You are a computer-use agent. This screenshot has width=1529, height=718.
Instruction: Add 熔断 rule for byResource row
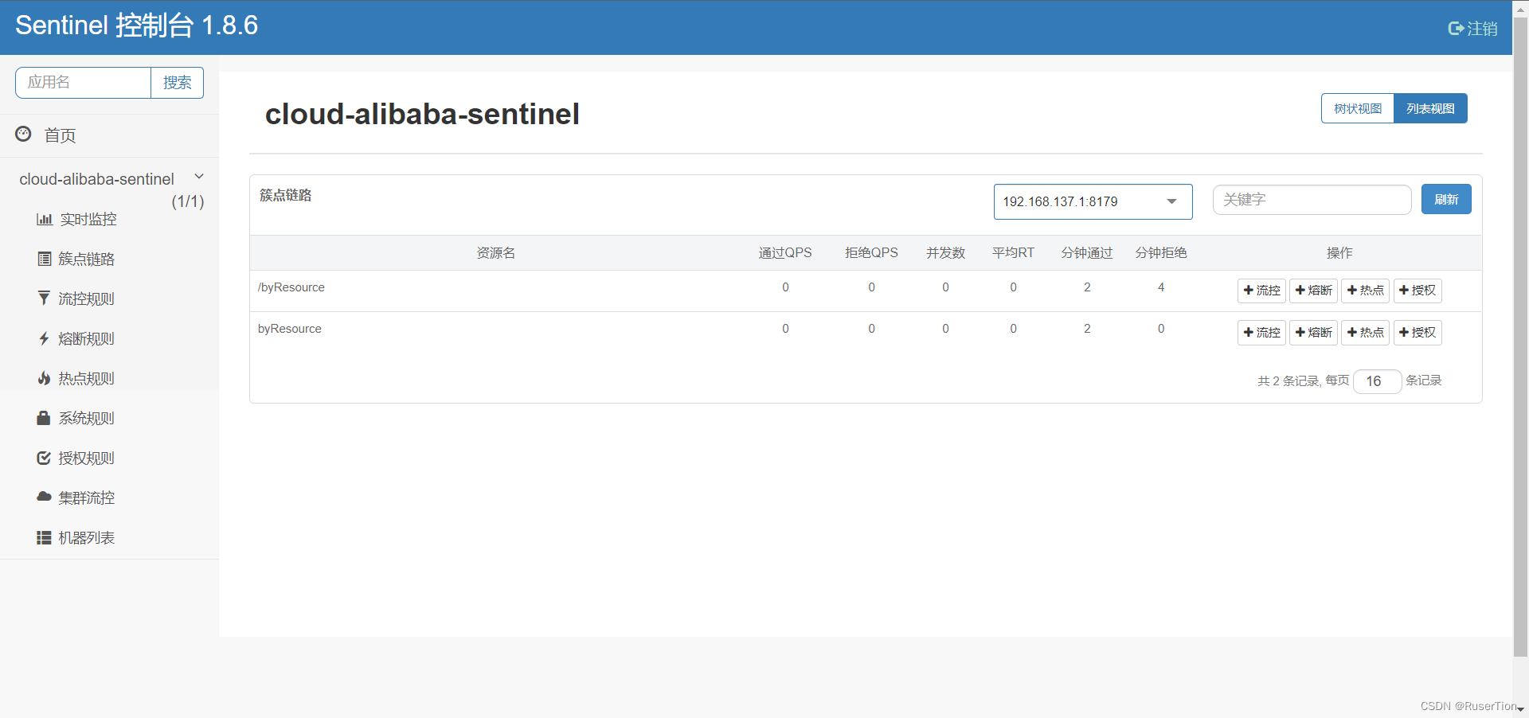point(1313,333)
